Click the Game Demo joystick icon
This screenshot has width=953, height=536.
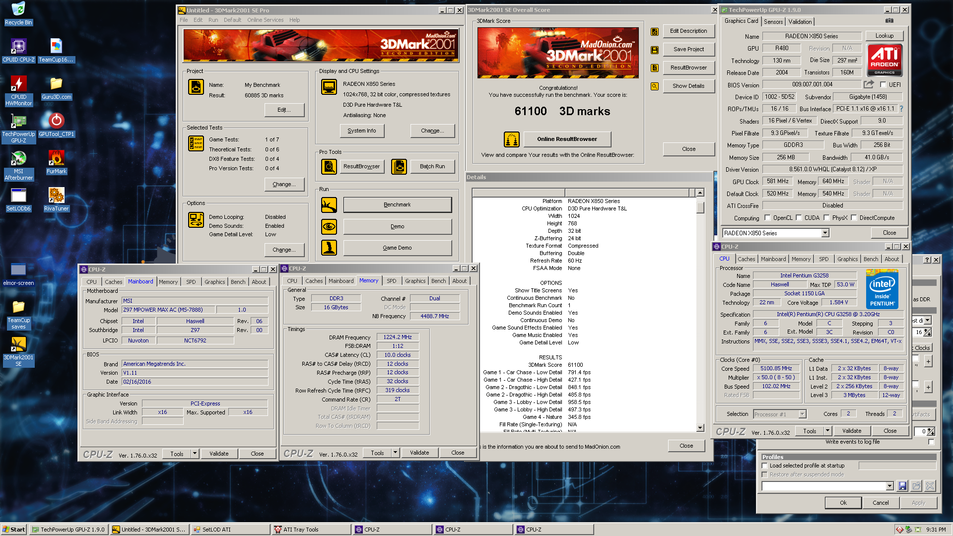point(329,248)
